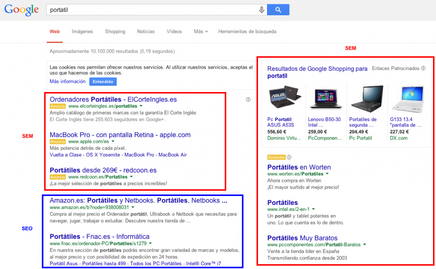The height and width of the screenshot is (269, 436).
Task: Open Portátiles desde 269€ redcoon.es ad
Action: tap(103, 171)
